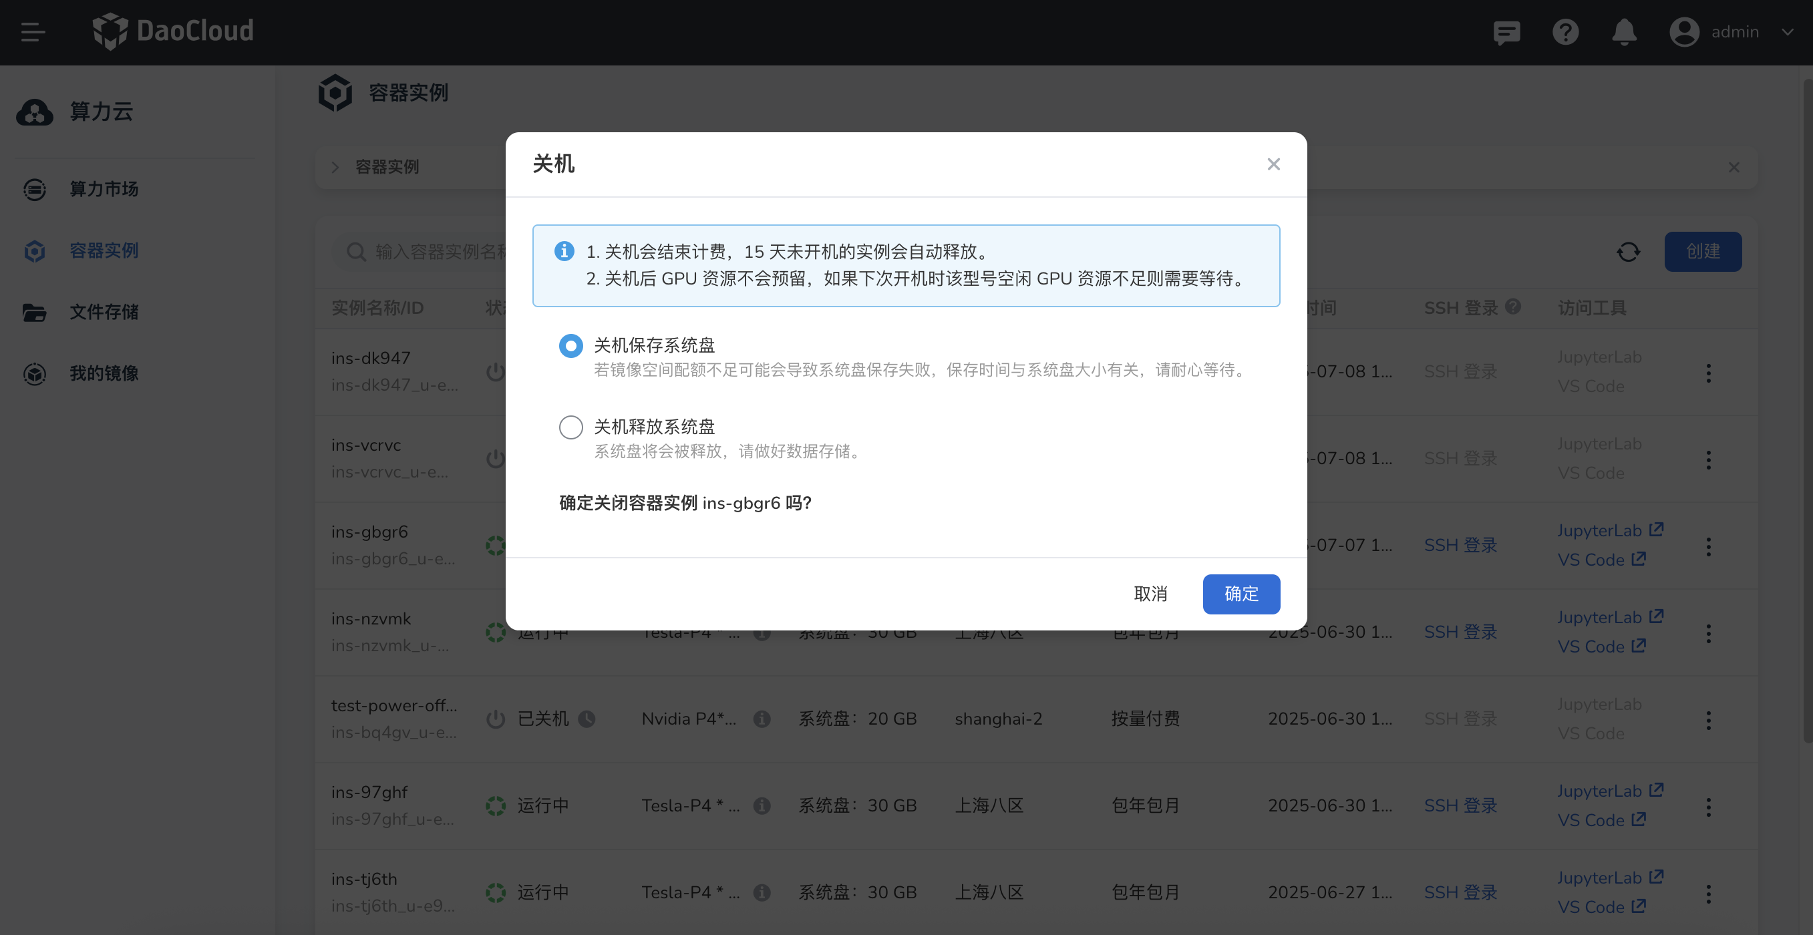Expand the 容器实例 breadcrumb chevron

(336, 167)
